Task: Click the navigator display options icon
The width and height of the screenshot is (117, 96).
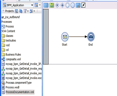Action: (x=31, y=11)
